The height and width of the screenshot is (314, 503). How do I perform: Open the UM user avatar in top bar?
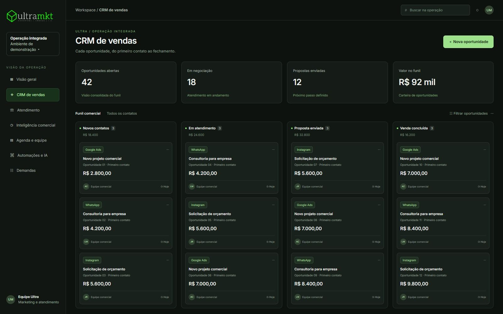[489, 10]
